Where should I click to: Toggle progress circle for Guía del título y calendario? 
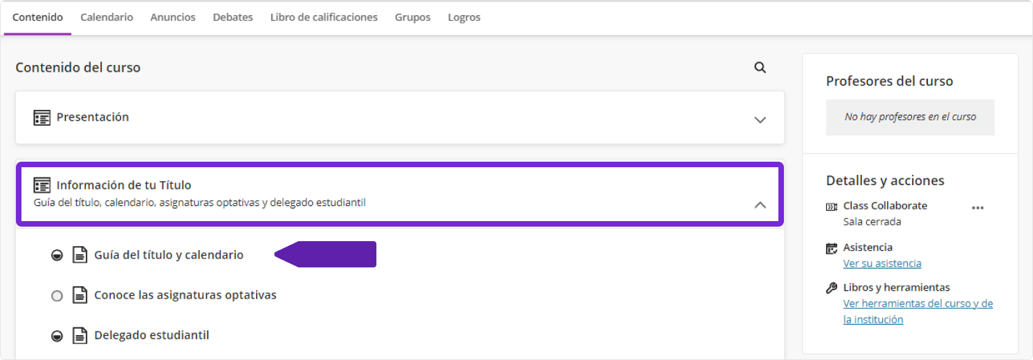(x=57, y=256)
